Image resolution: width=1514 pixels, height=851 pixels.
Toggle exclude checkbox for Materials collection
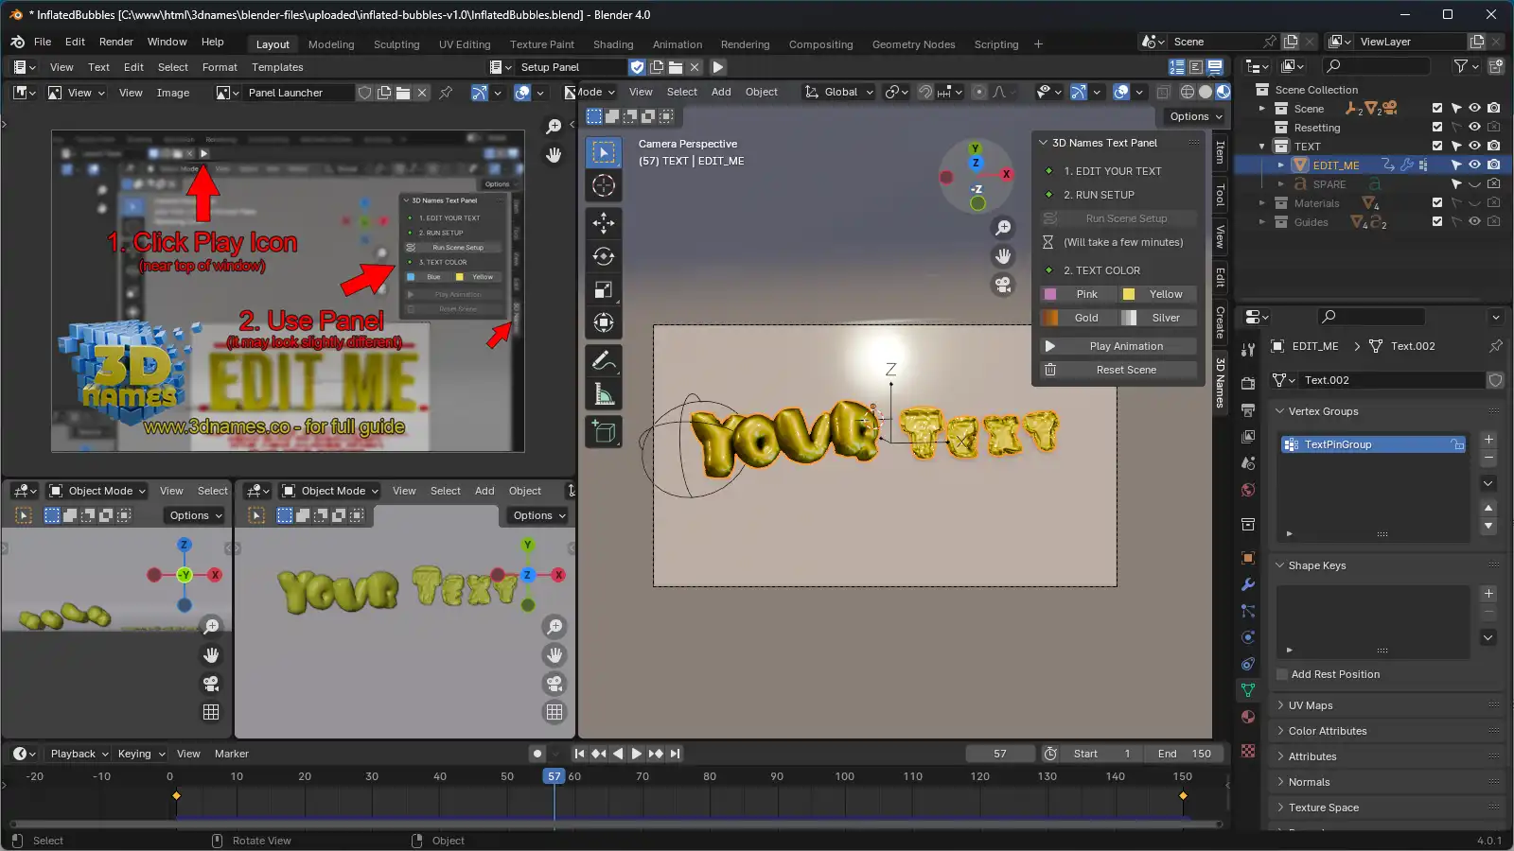click(1437, 203)
